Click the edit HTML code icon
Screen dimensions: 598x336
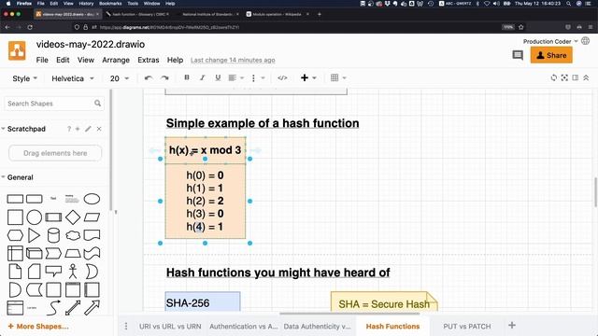[282, 78]
